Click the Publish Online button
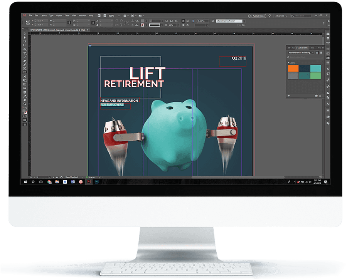 tap(257, 16)
